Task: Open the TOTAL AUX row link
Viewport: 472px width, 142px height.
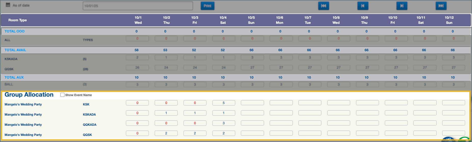Action: pos(14,77)
